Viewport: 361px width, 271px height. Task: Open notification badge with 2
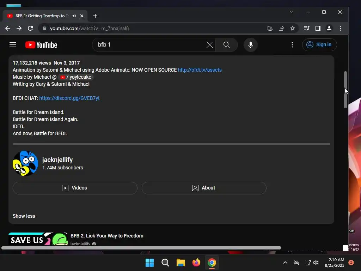pyautogui.click(x=351, y=263)
